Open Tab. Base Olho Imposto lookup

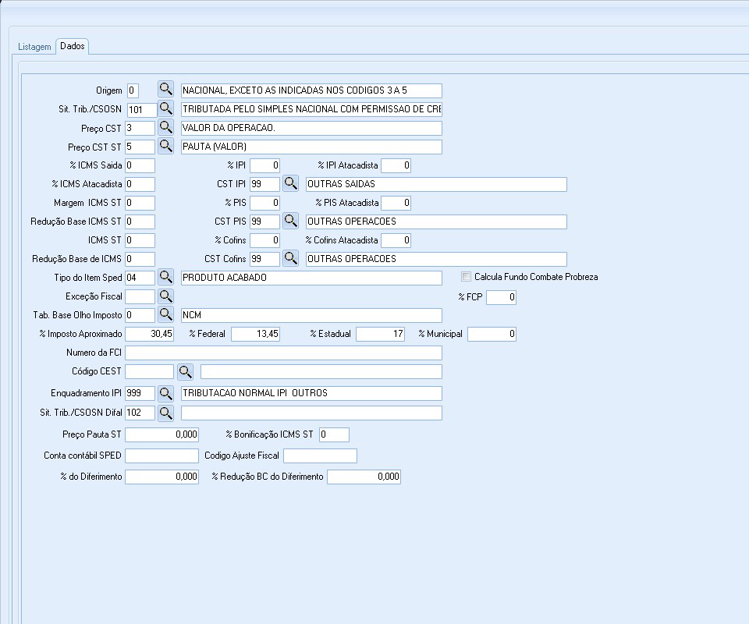pos(165,315)
